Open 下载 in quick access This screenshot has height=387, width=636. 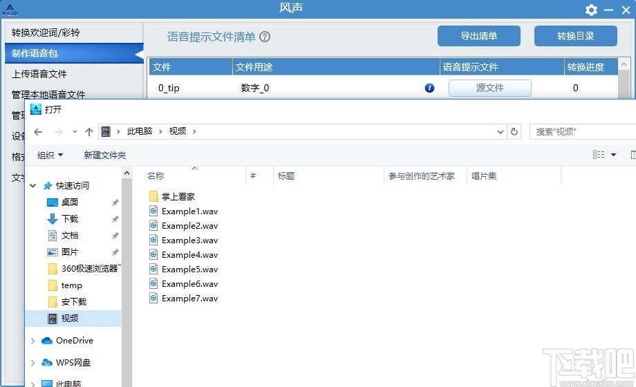(69, 218)
